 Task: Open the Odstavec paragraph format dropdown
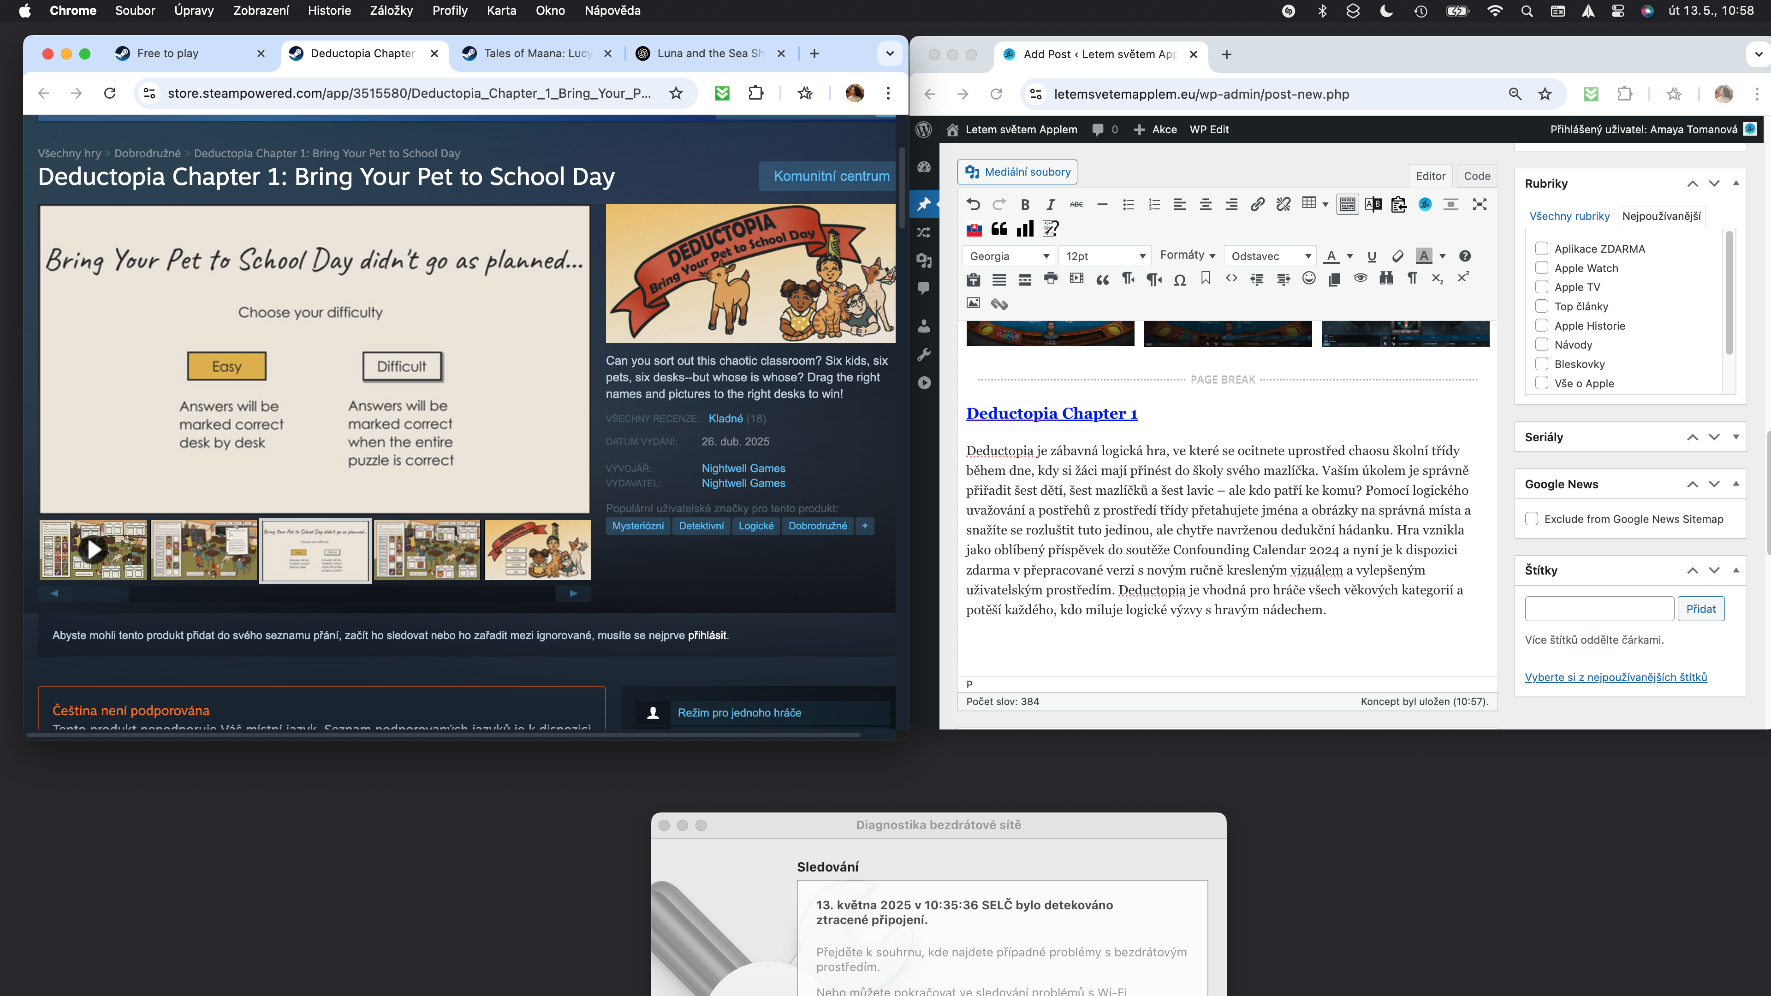click(1271, 256)
